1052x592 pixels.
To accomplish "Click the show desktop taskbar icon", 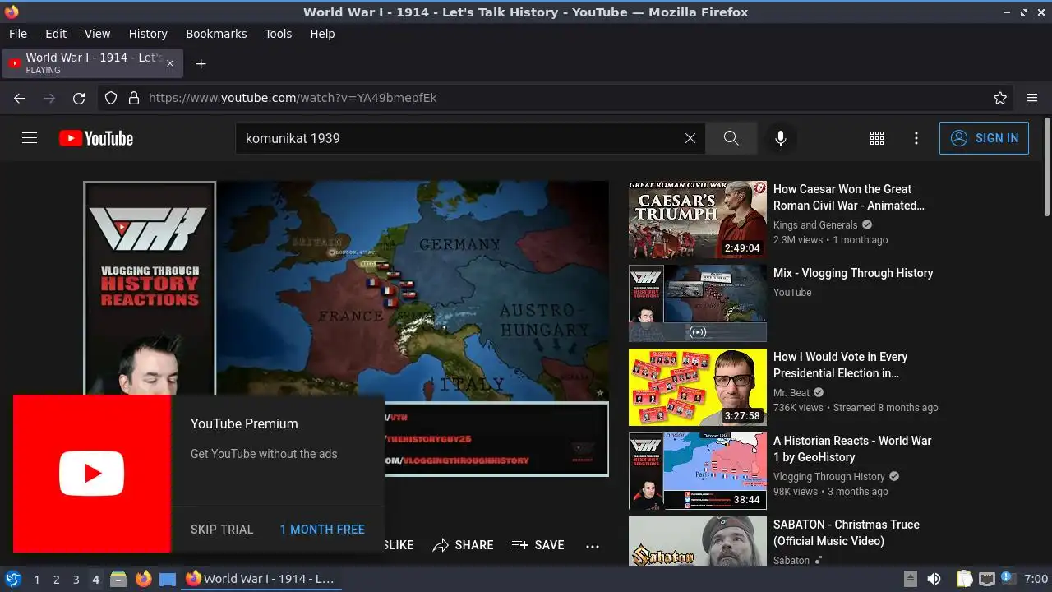I will [168, 579].
